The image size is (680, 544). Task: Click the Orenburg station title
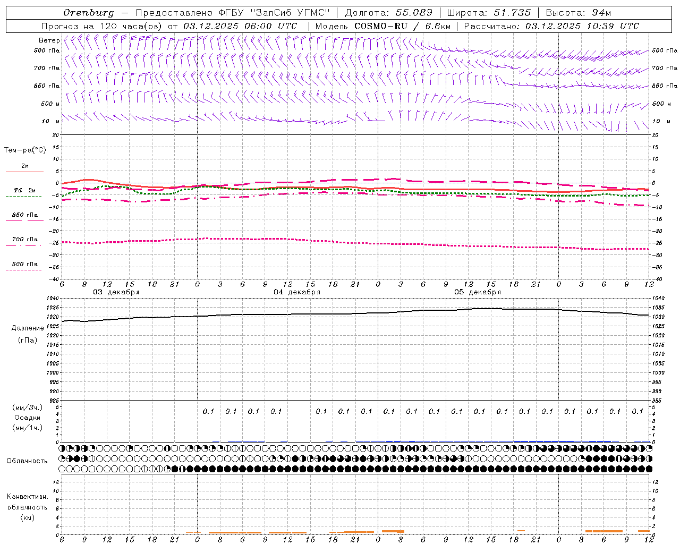[88, 13]
